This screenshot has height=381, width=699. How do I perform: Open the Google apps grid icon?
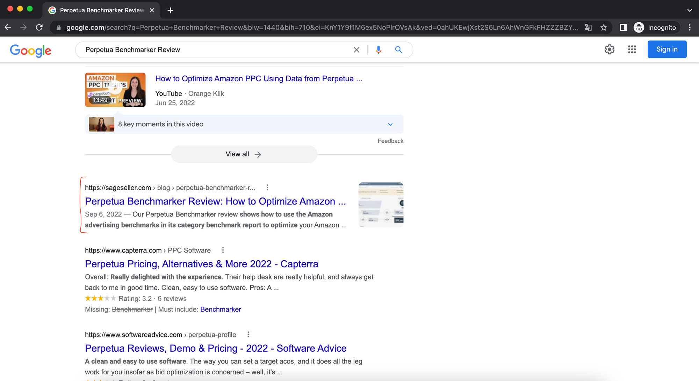pos(632,49)
